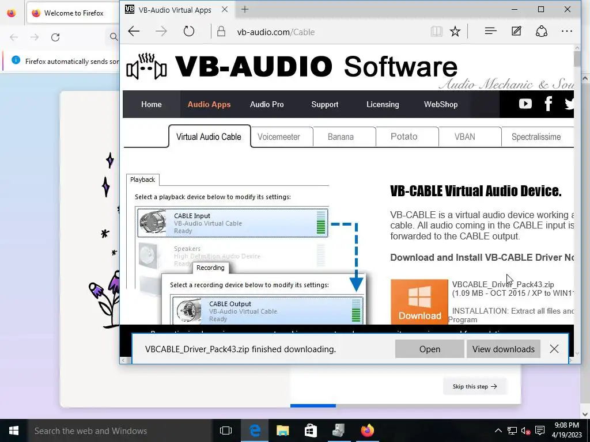Dismiss the download notification bar
This screenshot has height=442, width=590.
click(x=554, y=349)
